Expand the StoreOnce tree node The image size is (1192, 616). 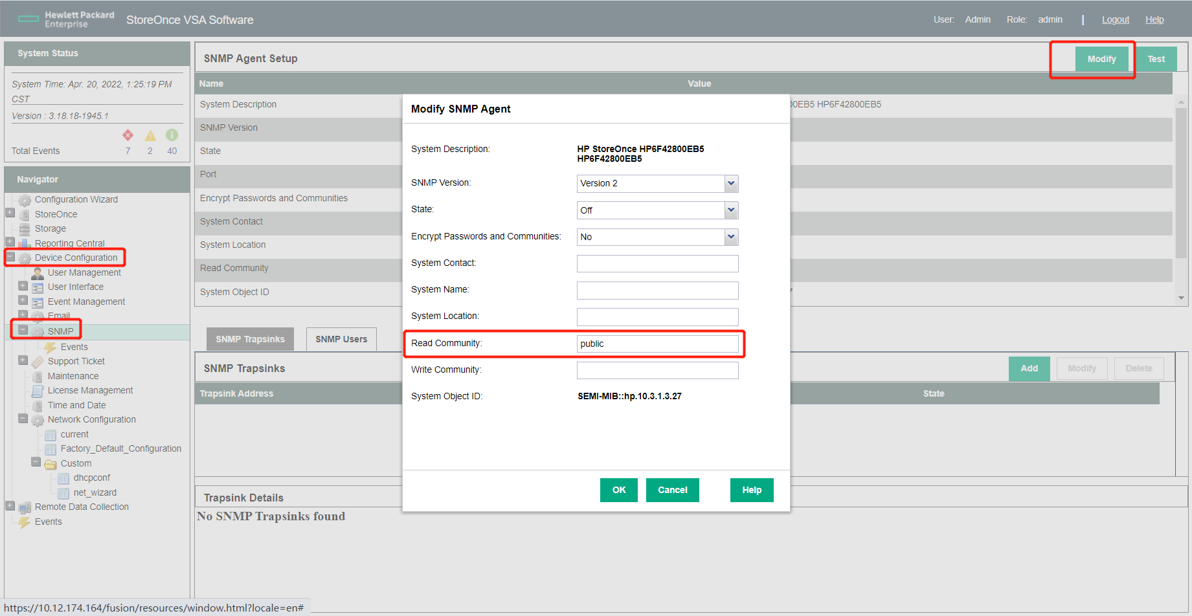10,213
